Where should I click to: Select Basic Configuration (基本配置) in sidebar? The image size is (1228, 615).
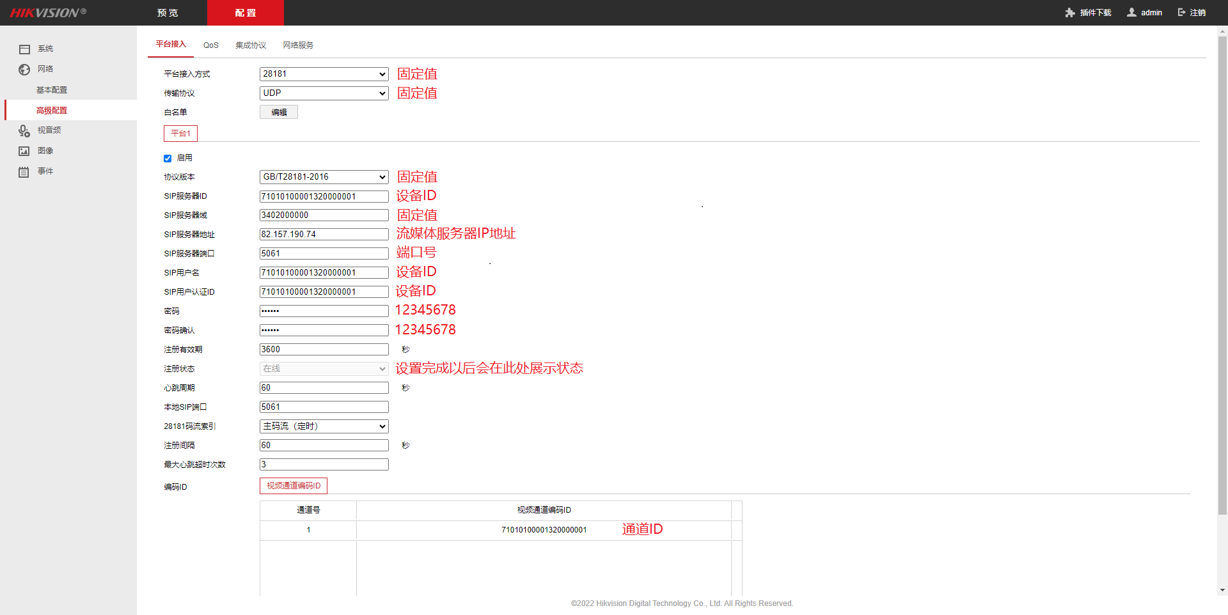click(52, 90)
